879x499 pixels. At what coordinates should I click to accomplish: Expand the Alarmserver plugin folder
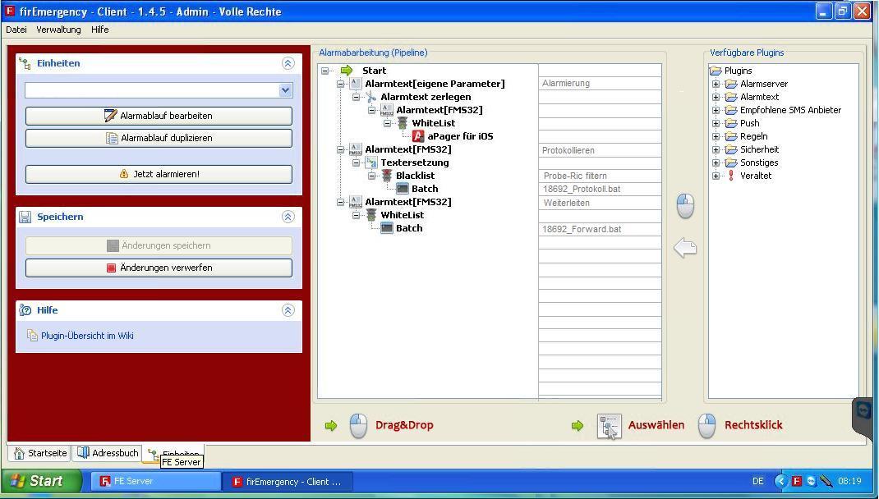(x=716, y=84)
